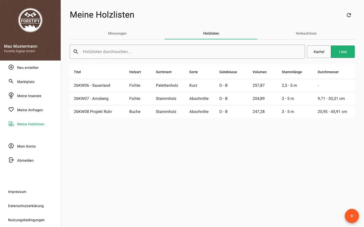Screen dimensions: 364x227
Task: Click the magnifier icon in search field
Action: coord(76,52)
